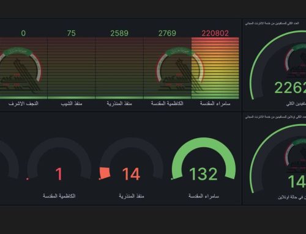This screenshot has width=306, height=234.
Task: Click the green 132 gauge value
Action: tap(203, 174)
